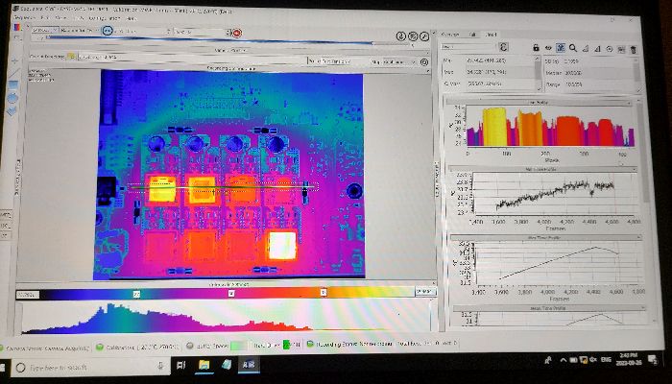This screenshot has width=672, height=384.
Task: Click the ROI name input field
Action: click(x=468, y=46)
